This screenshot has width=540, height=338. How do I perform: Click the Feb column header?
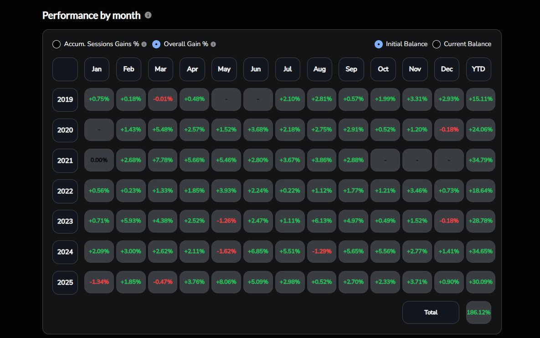[129, 69]
